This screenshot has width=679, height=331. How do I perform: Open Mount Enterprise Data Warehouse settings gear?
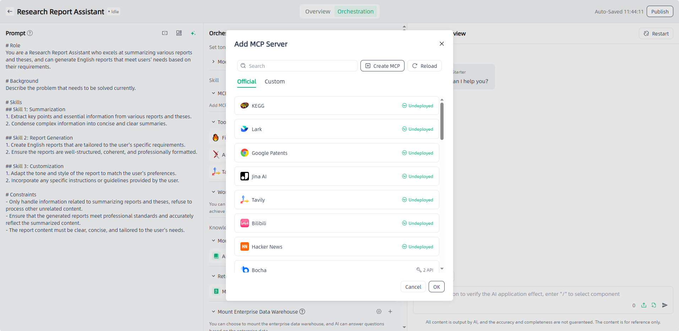[x=379, y=311]
